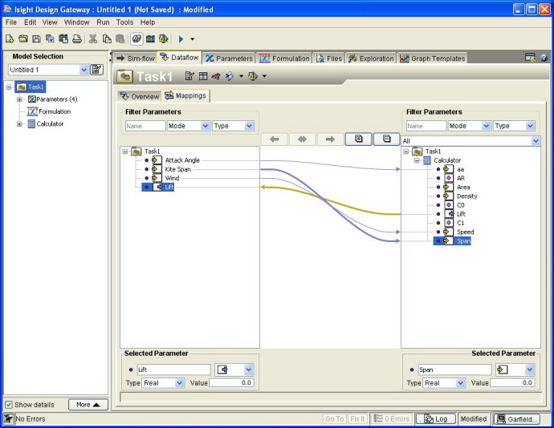The width and height of the screenshot is (554, 428).
Task: Click the More button
Action: click(x=88, y=405)
